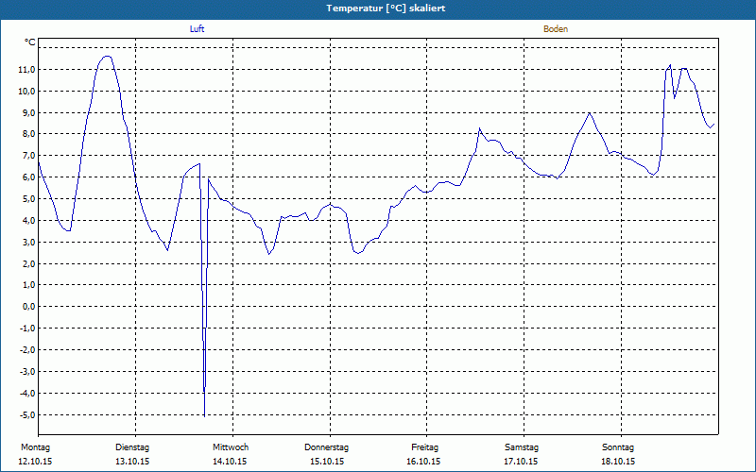Click the 11,0 y-axis value
The height and width of the screenshot is (472, 756).
[27, 70]
